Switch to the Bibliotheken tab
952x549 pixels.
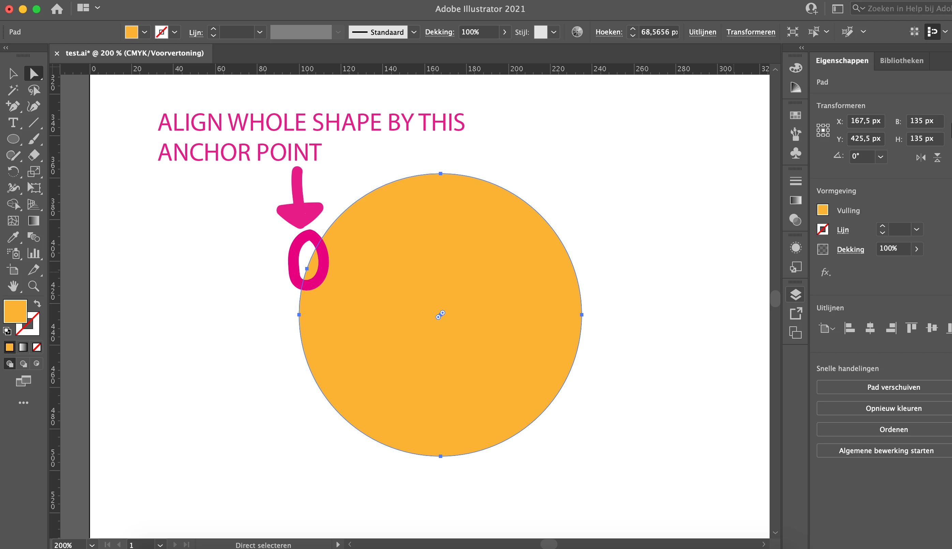[x=901, y=61]
